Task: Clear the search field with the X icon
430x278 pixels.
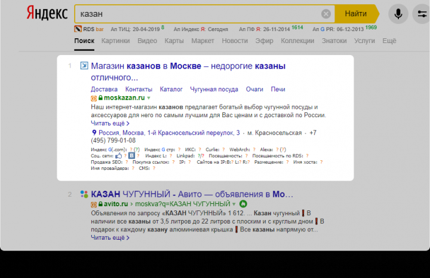Action: [325, 14]
